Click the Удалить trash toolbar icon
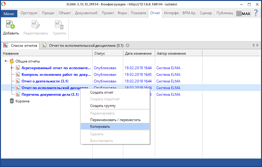 pos(59,25)
